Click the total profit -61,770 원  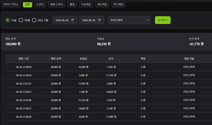[196, 44]
